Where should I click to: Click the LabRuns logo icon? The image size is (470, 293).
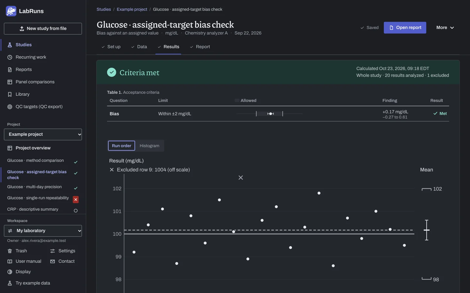pyautogui.click(x=11, y=11)
